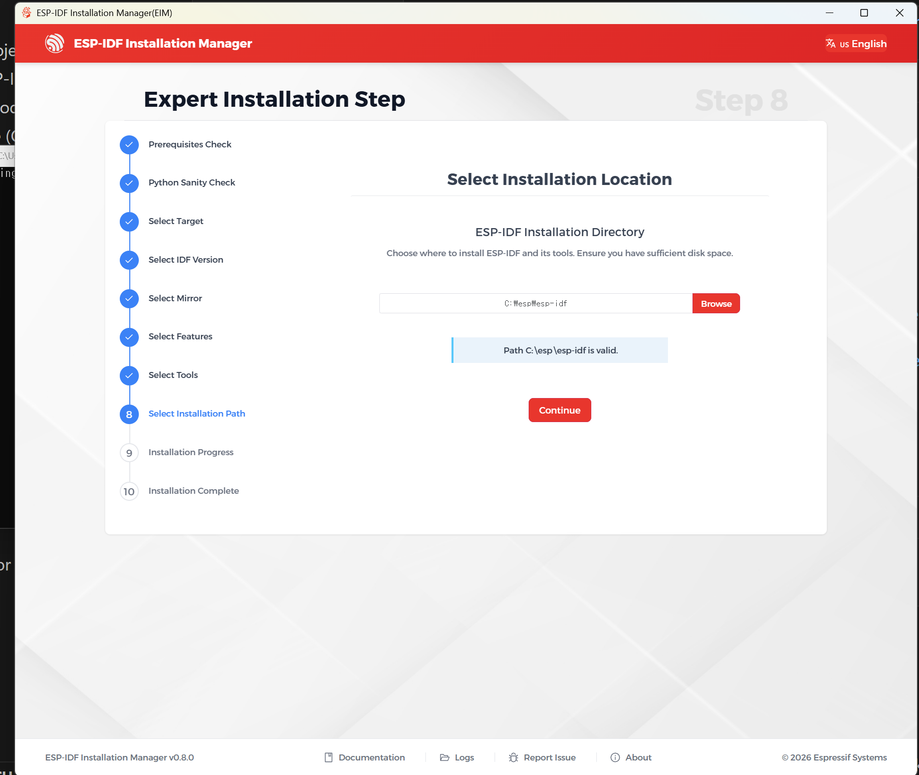The image size is (919, 775).
Task: Click the Installation Complete step label
Action: pos(193,491)
